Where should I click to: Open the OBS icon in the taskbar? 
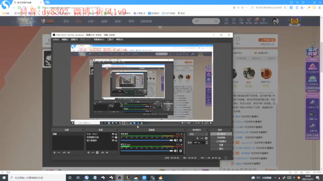tap(120, 177)
